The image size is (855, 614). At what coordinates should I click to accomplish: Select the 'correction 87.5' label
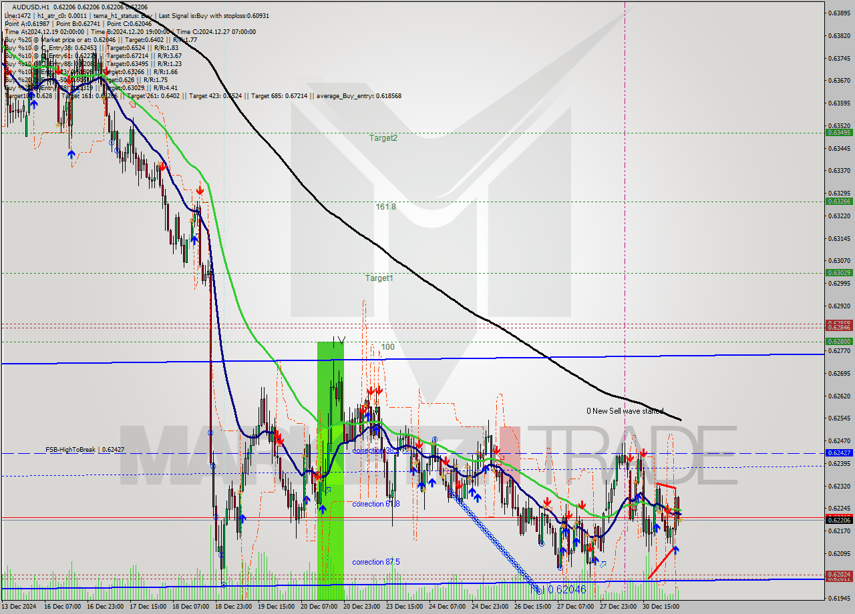376,562
